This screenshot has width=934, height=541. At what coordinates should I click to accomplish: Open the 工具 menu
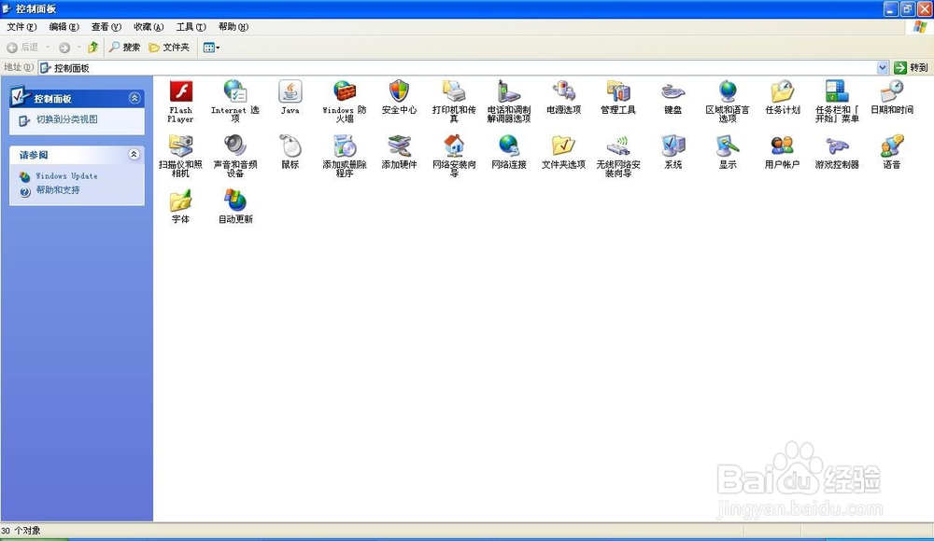click(x=189, y=27)
